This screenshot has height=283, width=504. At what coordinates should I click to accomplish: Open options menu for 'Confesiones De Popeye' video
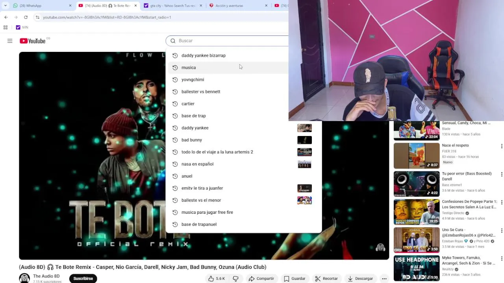[x=501, y=202]
